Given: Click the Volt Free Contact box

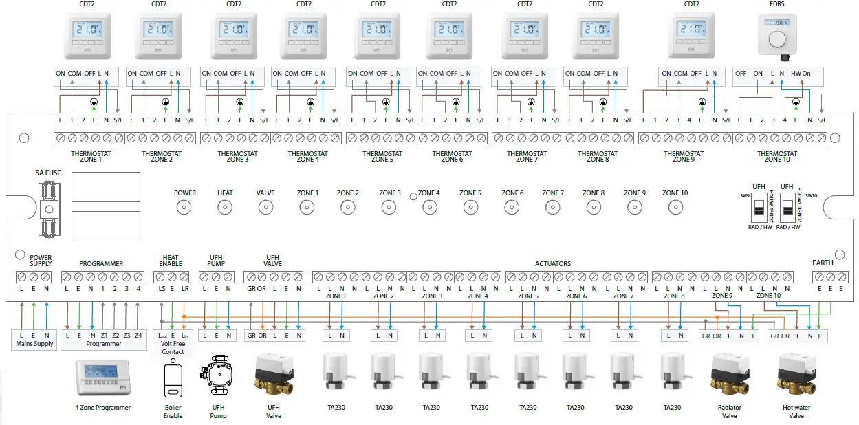Looking at the screenshot, I should point(173,343).
